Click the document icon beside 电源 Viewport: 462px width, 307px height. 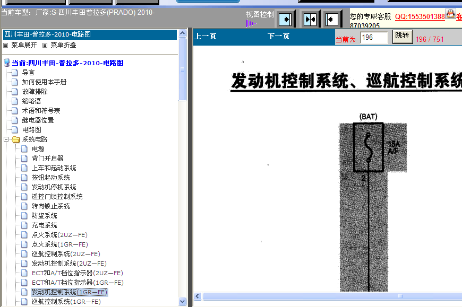24,149
